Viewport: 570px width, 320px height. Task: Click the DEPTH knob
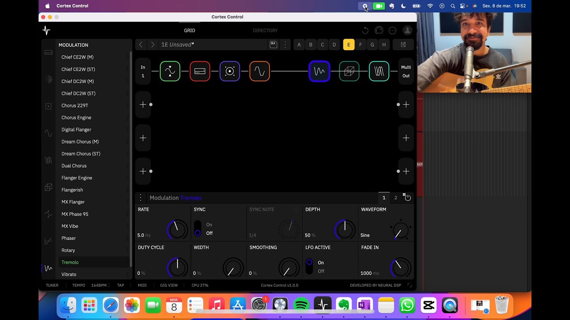[345, 229]
